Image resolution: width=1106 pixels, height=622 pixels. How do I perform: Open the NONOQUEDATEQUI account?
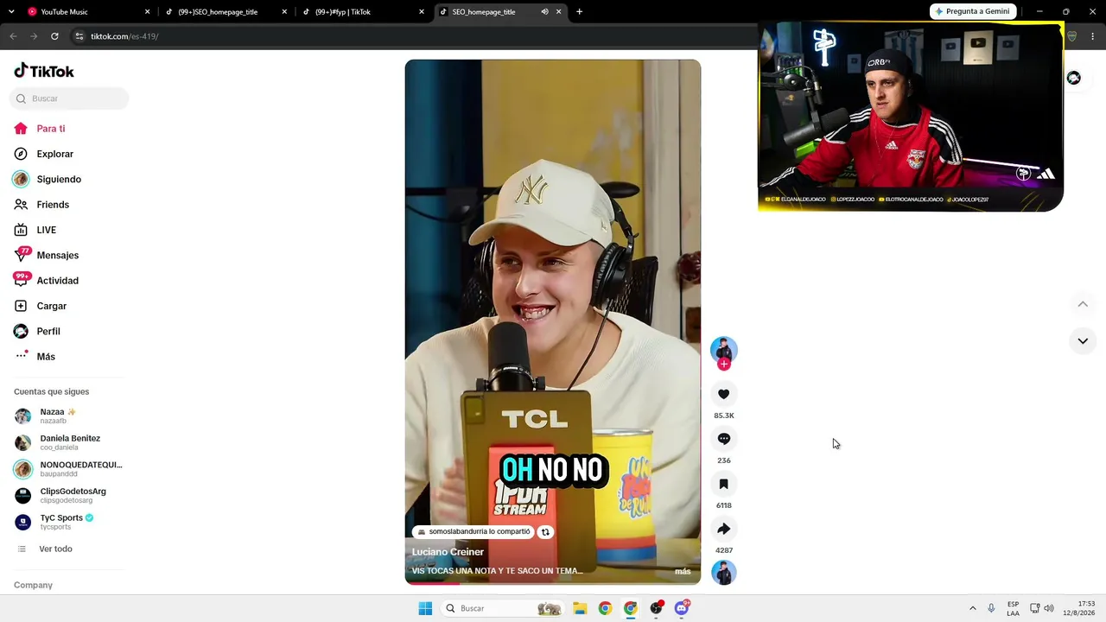(x=68, y=469)
